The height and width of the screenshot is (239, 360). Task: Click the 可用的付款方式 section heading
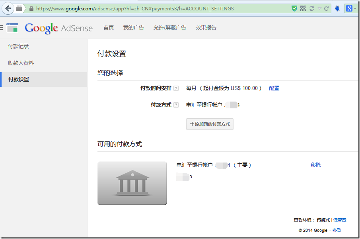click(x=120, y=144)
